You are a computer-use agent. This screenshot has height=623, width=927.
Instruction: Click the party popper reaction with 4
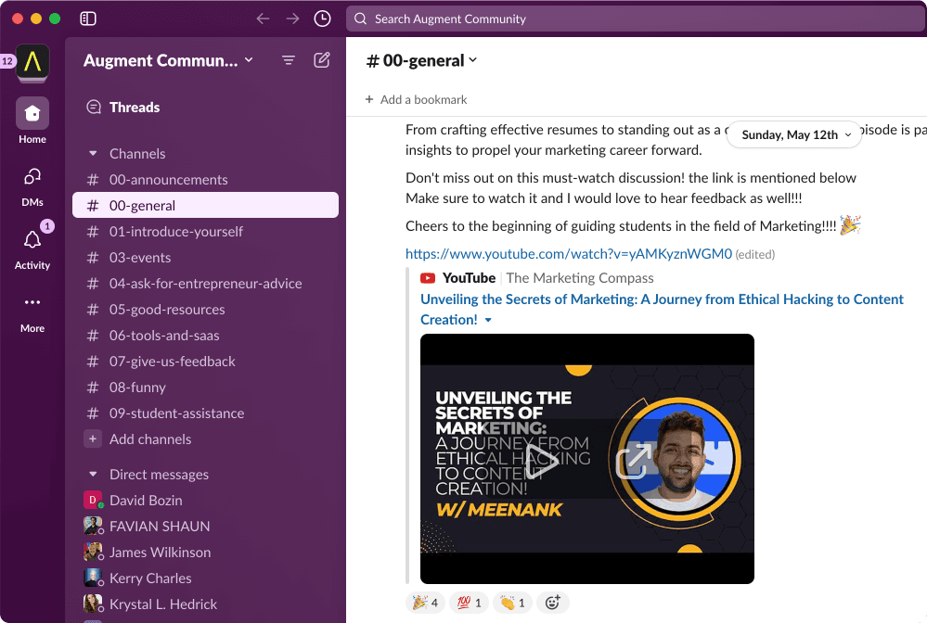[x=425, y=603]
